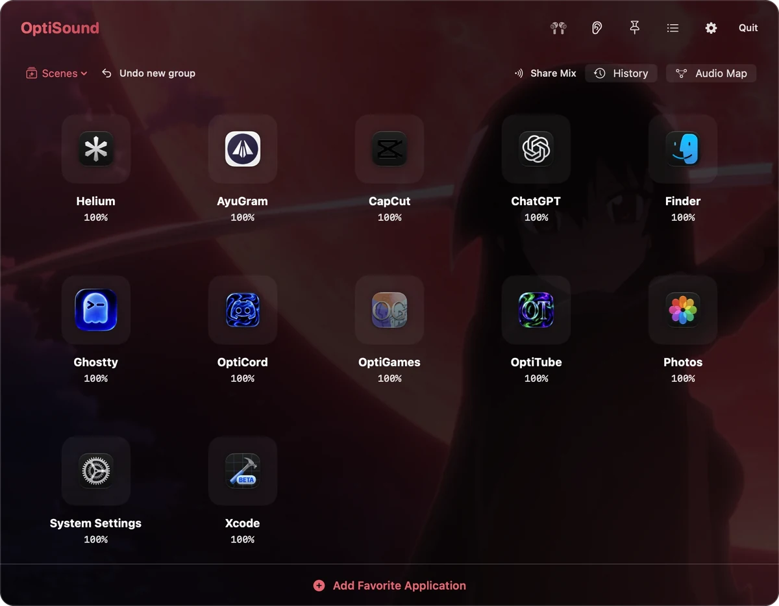Click OptiGames' 100% volume value

(389, 379)
